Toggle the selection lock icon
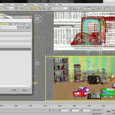The image size is (115, 115). (53, 110)
